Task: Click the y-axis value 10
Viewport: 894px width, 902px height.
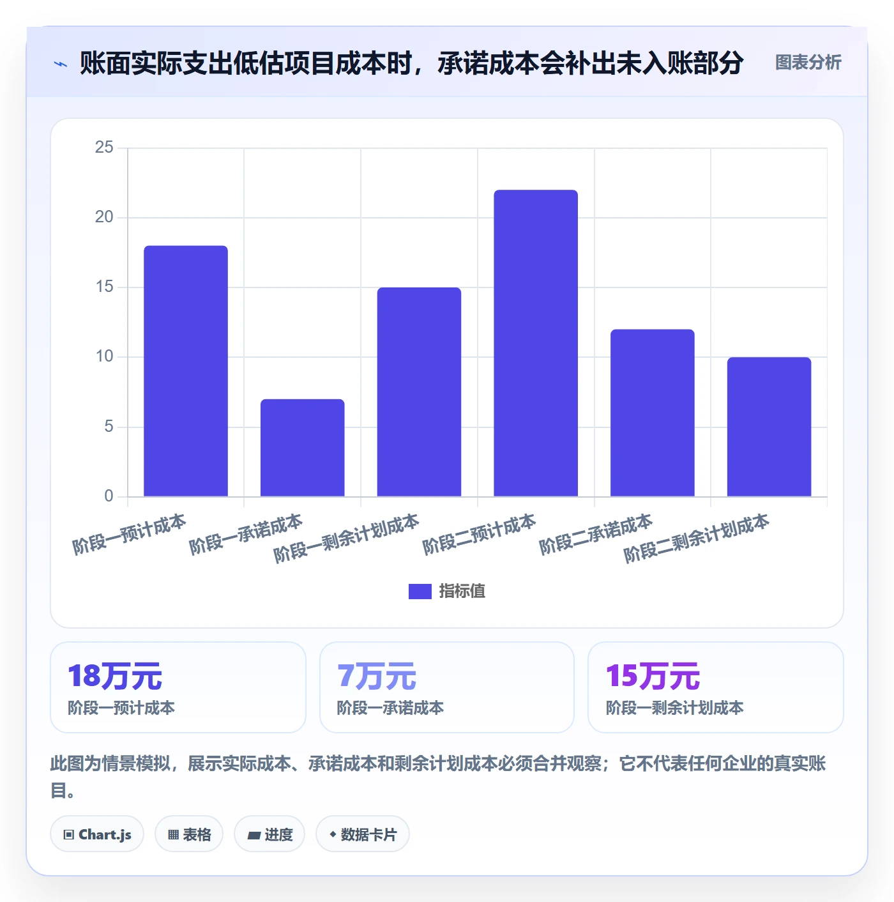Action: 104,356
